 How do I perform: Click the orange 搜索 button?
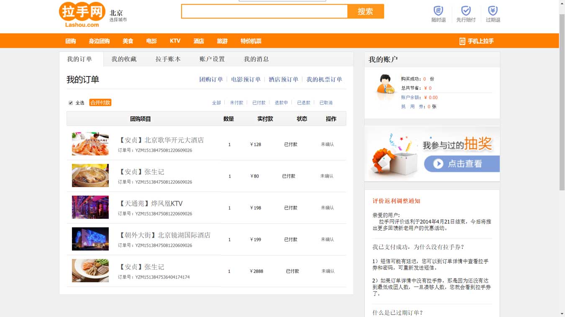365,11
